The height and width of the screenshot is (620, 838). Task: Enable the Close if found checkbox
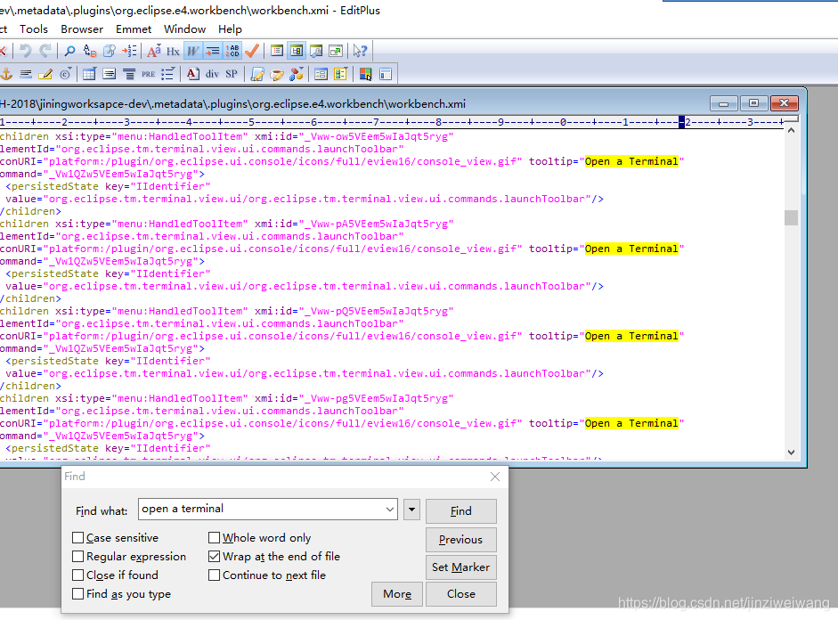[78, 575]
